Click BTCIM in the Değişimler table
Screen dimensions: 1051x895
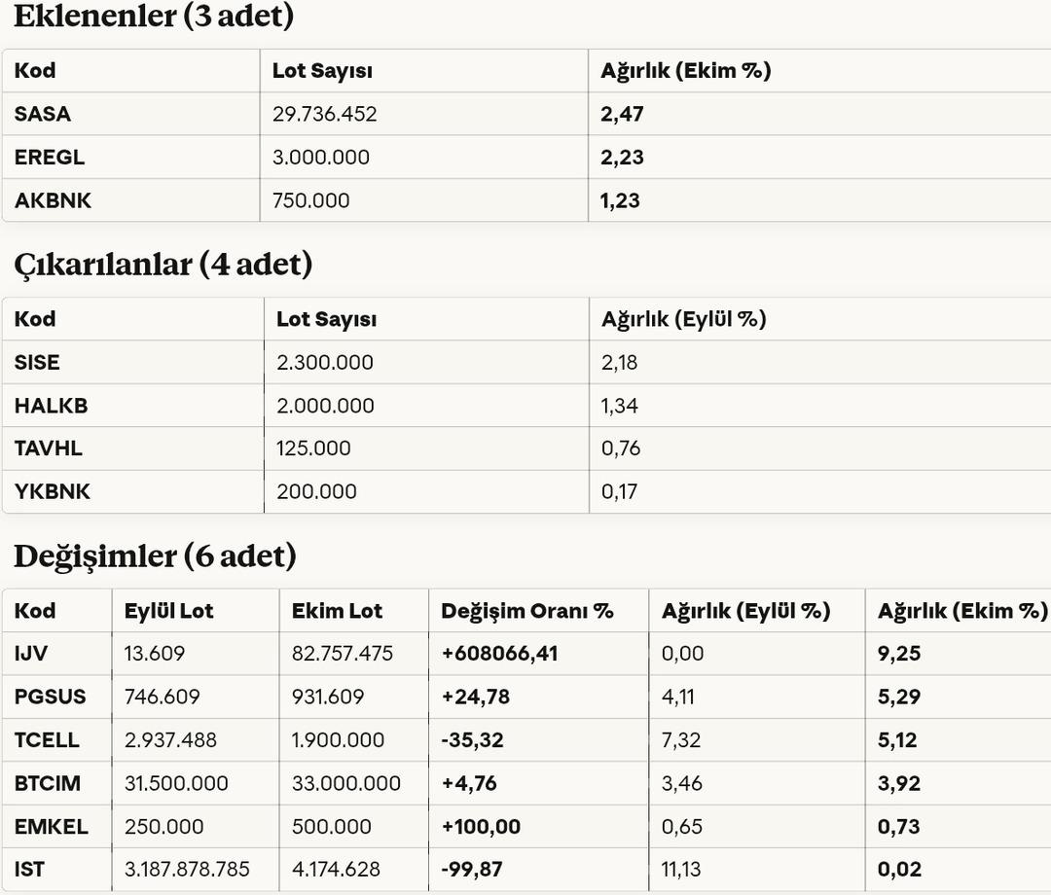point(48,783)
